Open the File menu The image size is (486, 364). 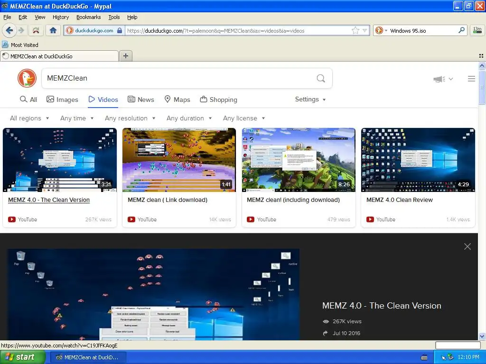[x=7, y=17]
